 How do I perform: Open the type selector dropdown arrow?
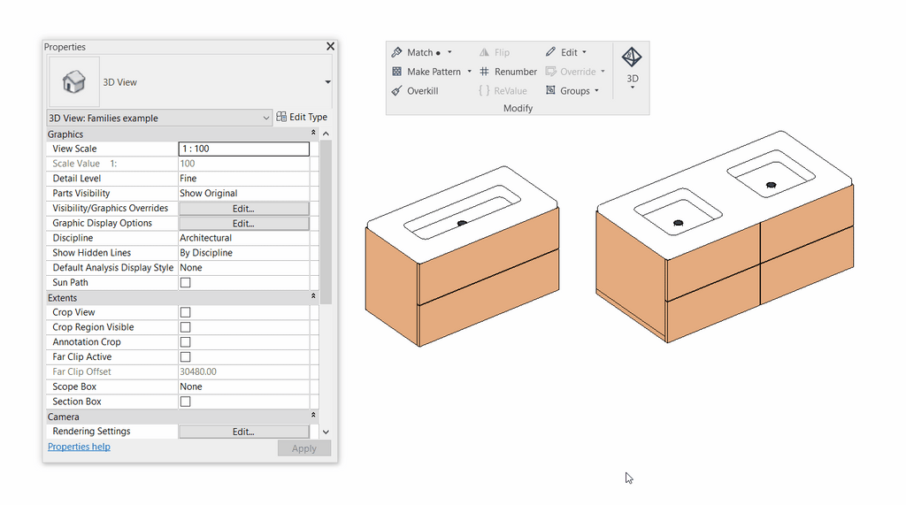coord(327,82)
